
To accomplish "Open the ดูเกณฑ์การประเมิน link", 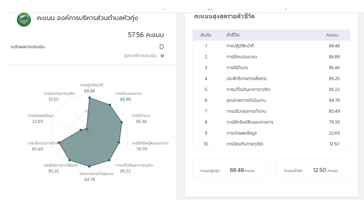I will [140, 56].
